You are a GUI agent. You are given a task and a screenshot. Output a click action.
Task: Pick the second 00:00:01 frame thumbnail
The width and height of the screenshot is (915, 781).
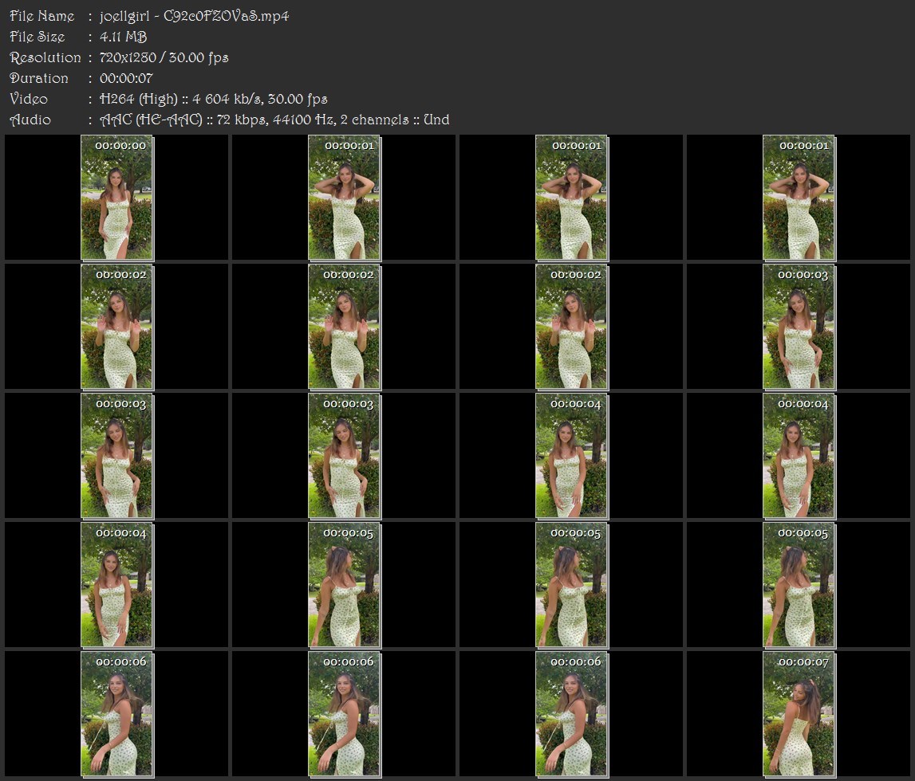[572, 198]
